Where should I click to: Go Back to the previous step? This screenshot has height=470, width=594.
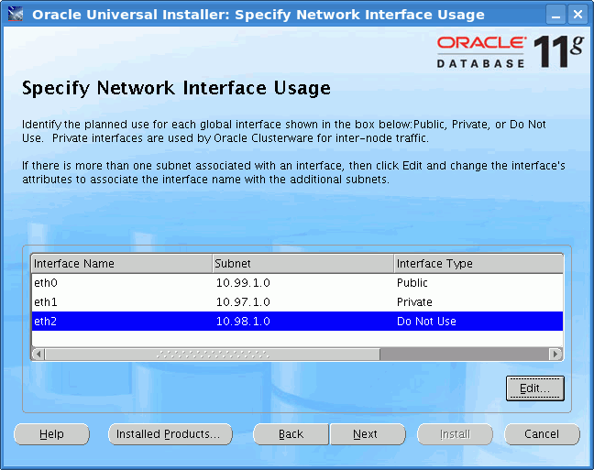[x=291, y=434]
